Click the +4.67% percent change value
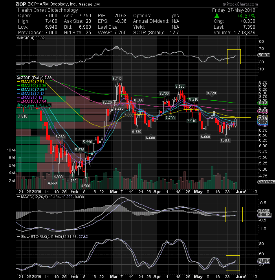 click(246, 16)
